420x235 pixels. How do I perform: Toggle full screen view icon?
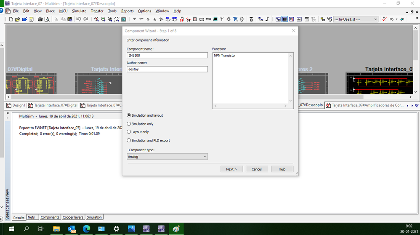(123, 19)
